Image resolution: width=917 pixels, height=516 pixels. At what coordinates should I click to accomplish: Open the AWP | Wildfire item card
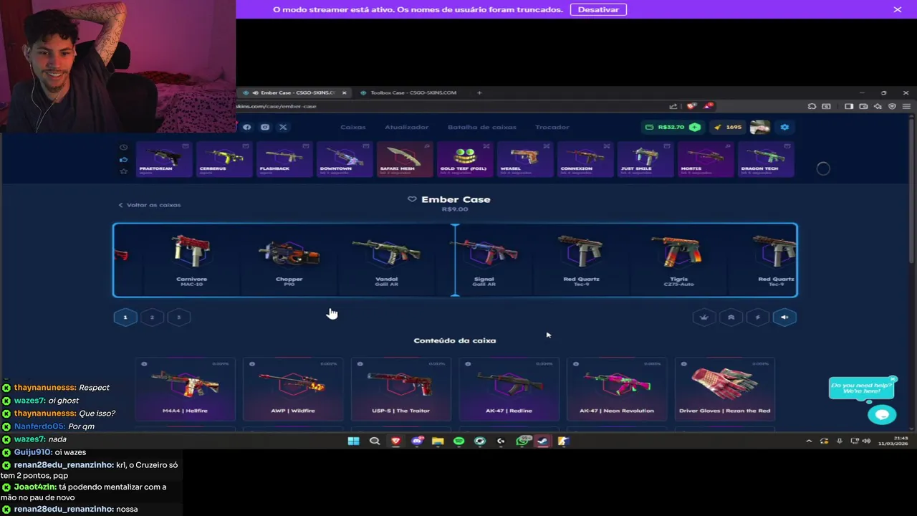[x=293, y=389]
